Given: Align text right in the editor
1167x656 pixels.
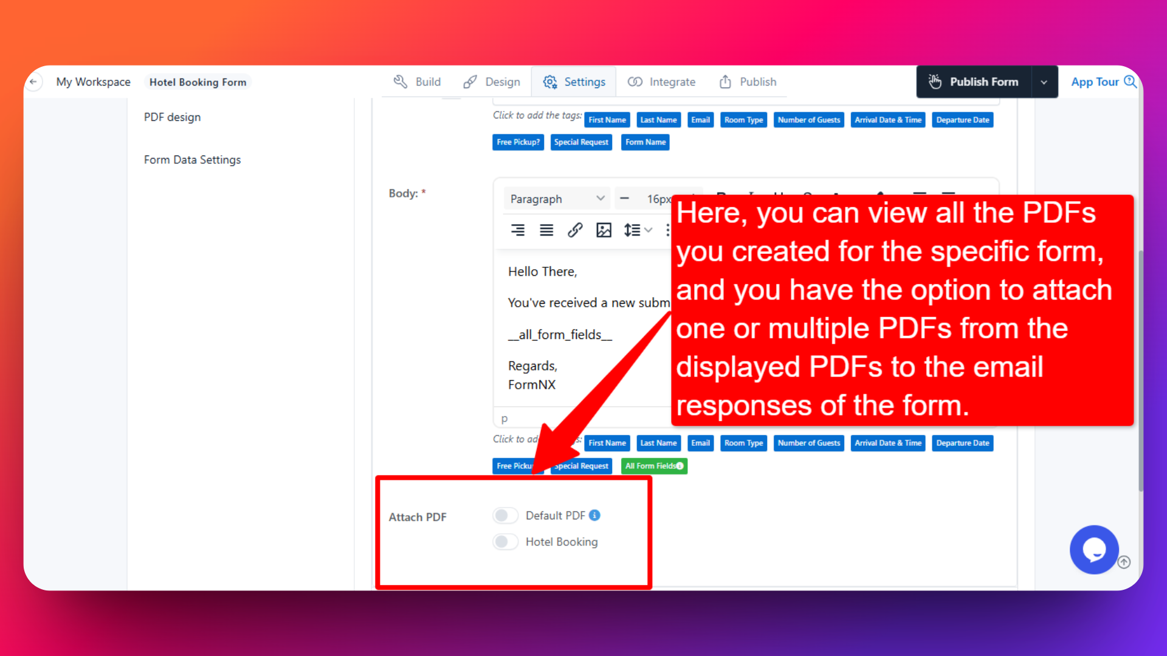Looking at the screenshot, I should [518, 230].
